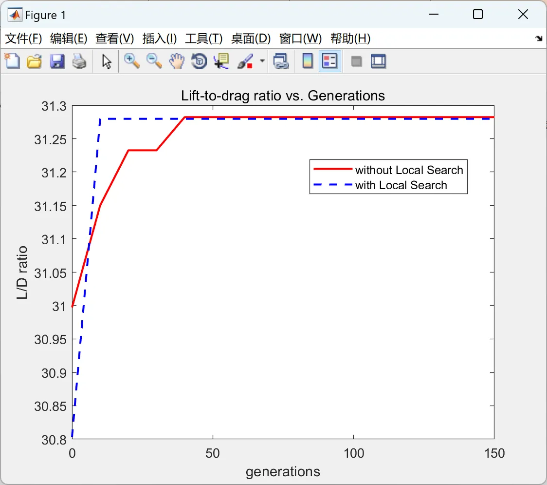Click the plot title 'Lift-to-drag ratio vs. Generations'
The width and height of the screenshot is (547, 485).
[x=283, y=96]
